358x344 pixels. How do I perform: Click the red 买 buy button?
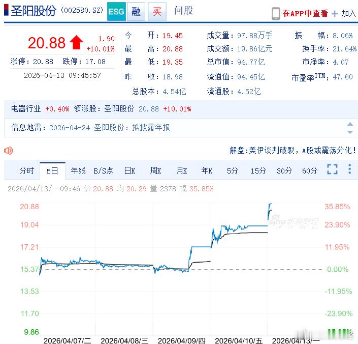pos(157,11)
